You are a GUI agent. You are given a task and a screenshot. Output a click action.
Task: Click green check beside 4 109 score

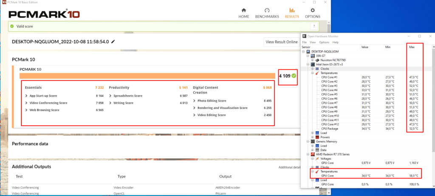[294, 76]
